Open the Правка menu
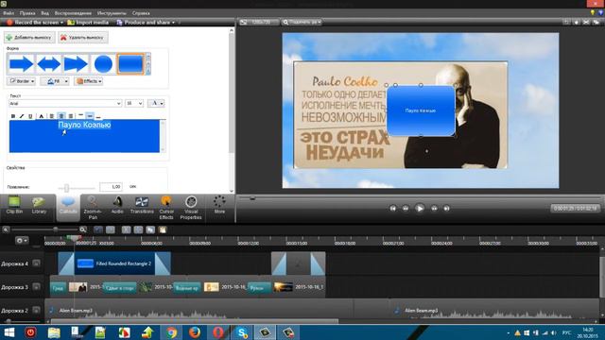605x340 pixels. pos(27,13)
